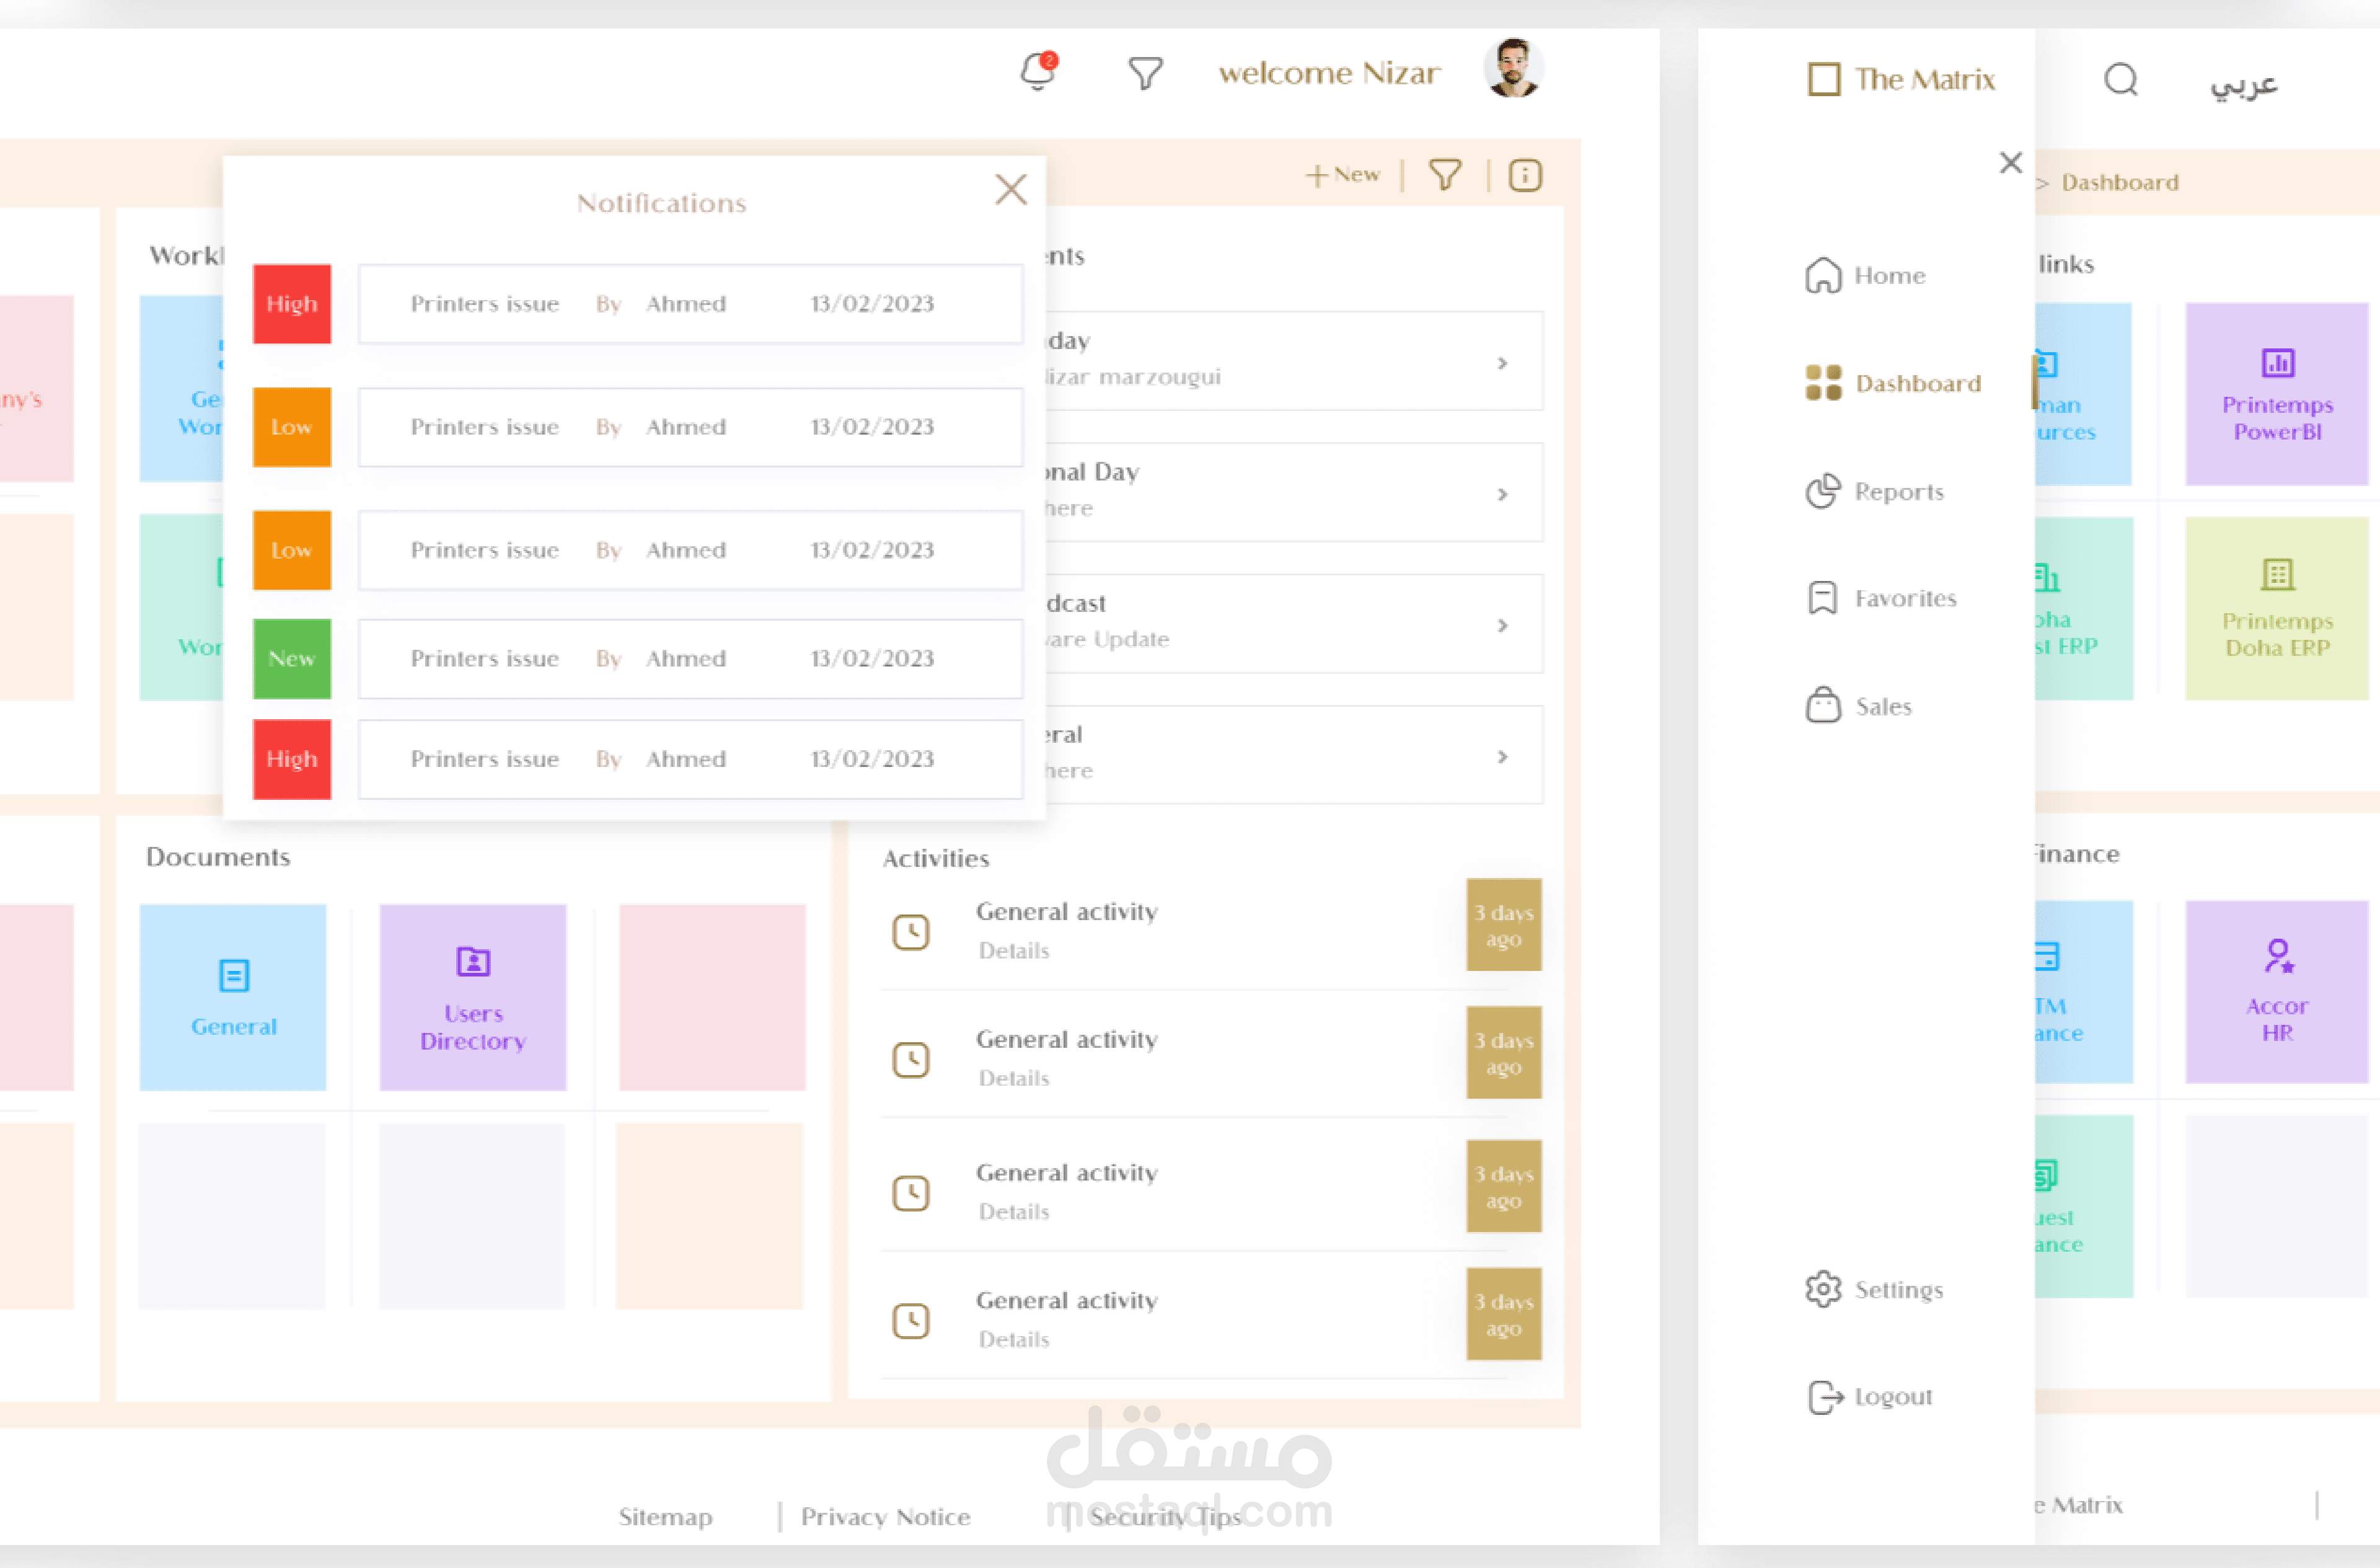Open the notifications bell icon
Viewport: 2380px width, 1568px height.
[x=1038, y=72]
